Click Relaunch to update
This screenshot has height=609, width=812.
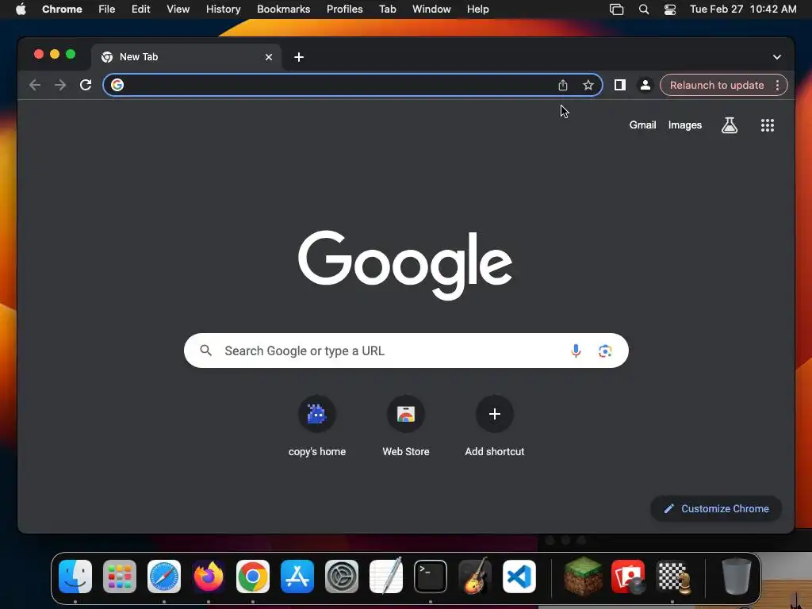716,85
